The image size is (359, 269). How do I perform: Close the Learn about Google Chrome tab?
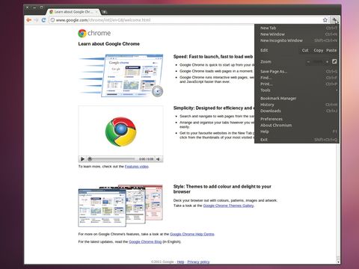pos(96,12)
